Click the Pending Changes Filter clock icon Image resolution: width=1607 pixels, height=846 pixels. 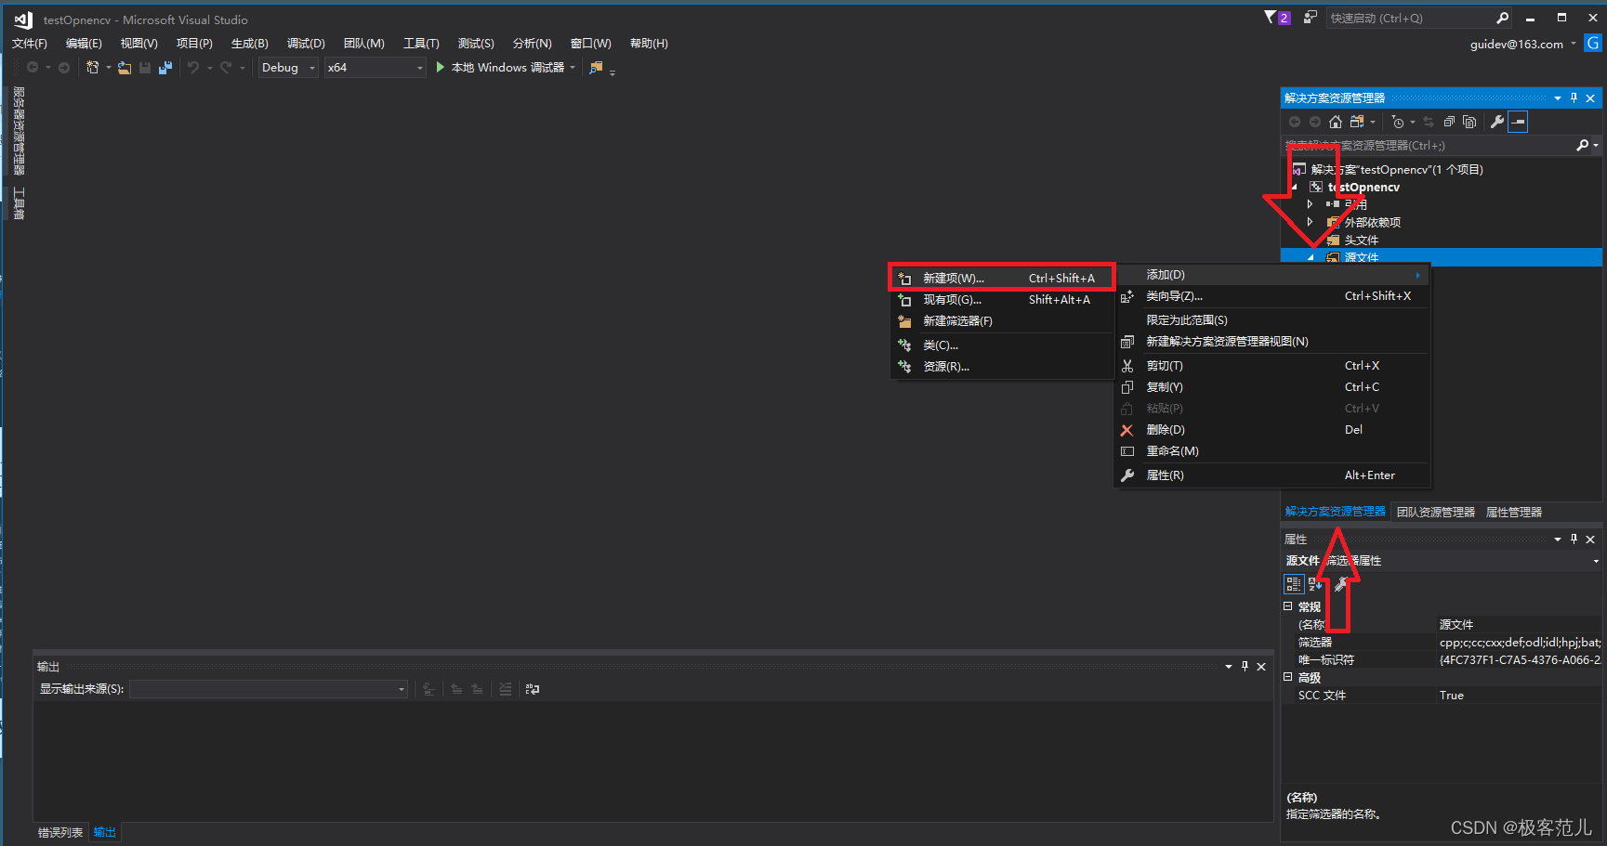coord(1398,122)
